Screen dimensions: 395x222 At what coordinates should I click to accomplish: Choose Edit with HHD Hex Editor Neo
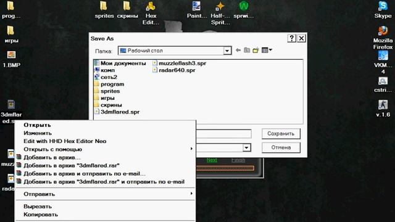pos(106,141)
